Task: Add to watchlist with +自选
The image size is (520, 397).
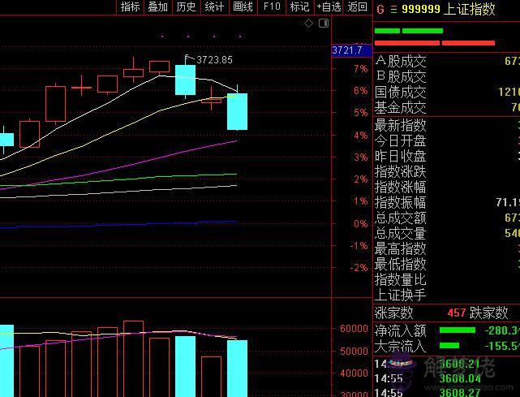Action: click(328, 7)
